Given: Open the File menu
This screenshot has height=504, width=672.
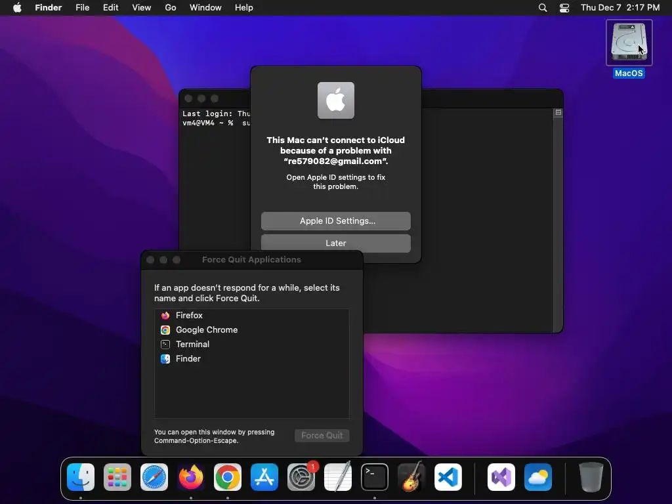Looking at the screenshot, I should point(82,8).
